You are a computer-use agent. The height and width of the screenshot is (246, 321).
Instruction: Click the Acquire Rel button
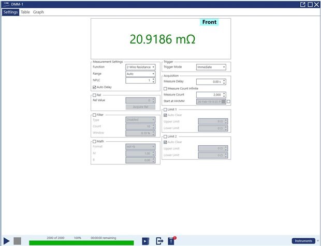(x=140, y=107)
